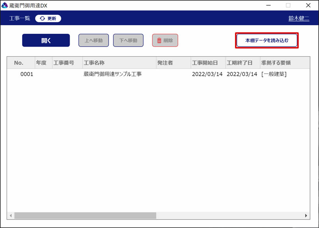Click the 上へ移動 button
This screenshot has width=319, height=228.
[x=94, y=40]
